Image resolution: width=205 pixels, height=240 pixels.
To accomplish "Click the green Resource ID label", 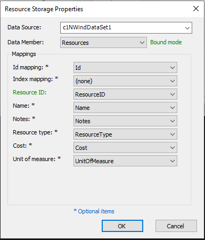I will tap(30, 92).
